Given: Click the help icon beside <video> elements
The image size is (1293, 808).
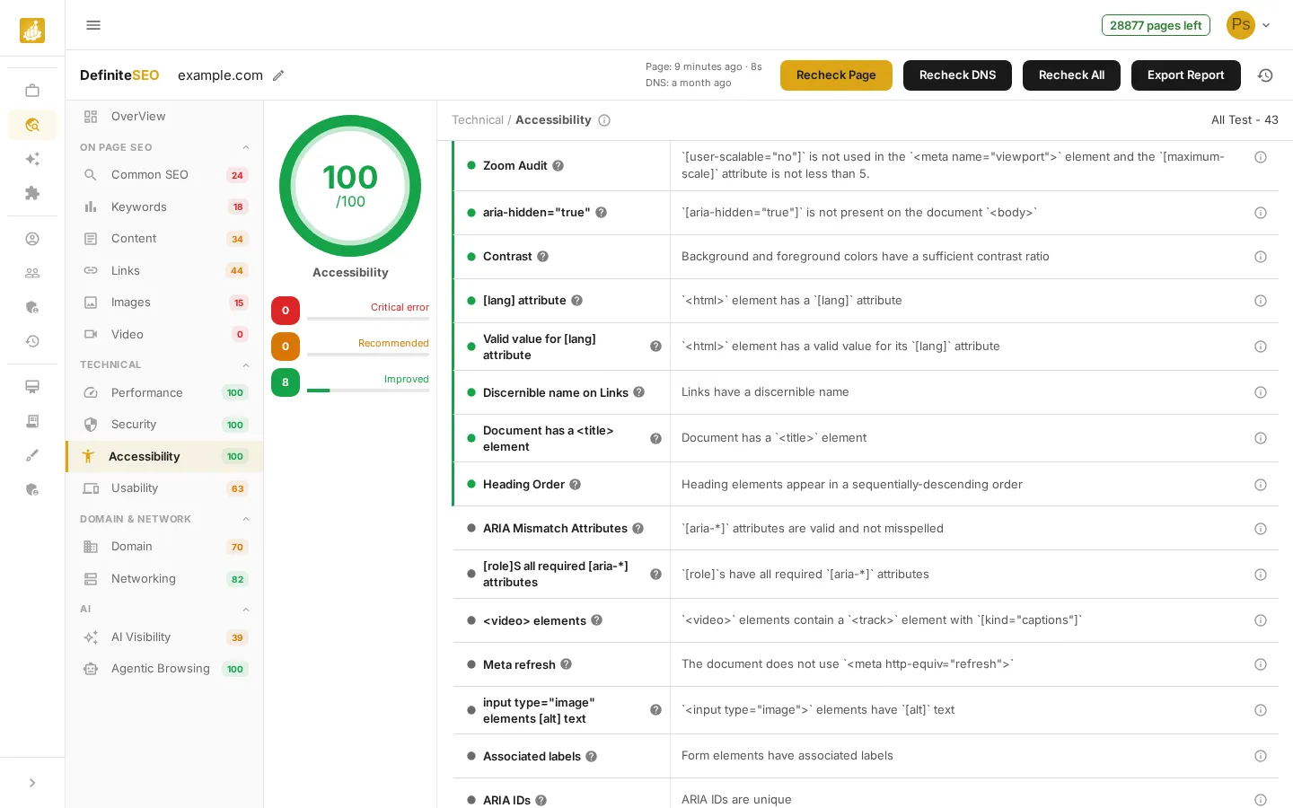Looking at the screenshot, I should tap(596, 620).
